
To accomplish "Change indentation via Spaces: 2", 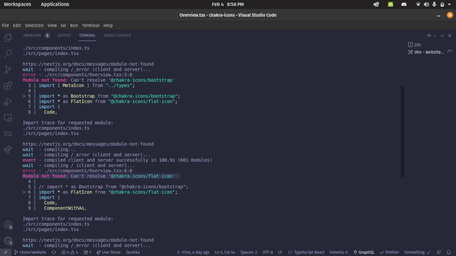I will click(x=249, y=252).
